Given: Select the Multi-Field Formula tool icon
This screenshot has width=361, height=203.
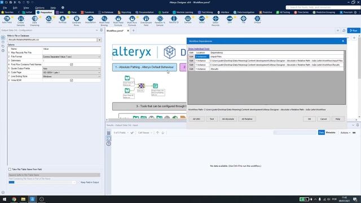Looking at the screenshot, I should (118, 19).
